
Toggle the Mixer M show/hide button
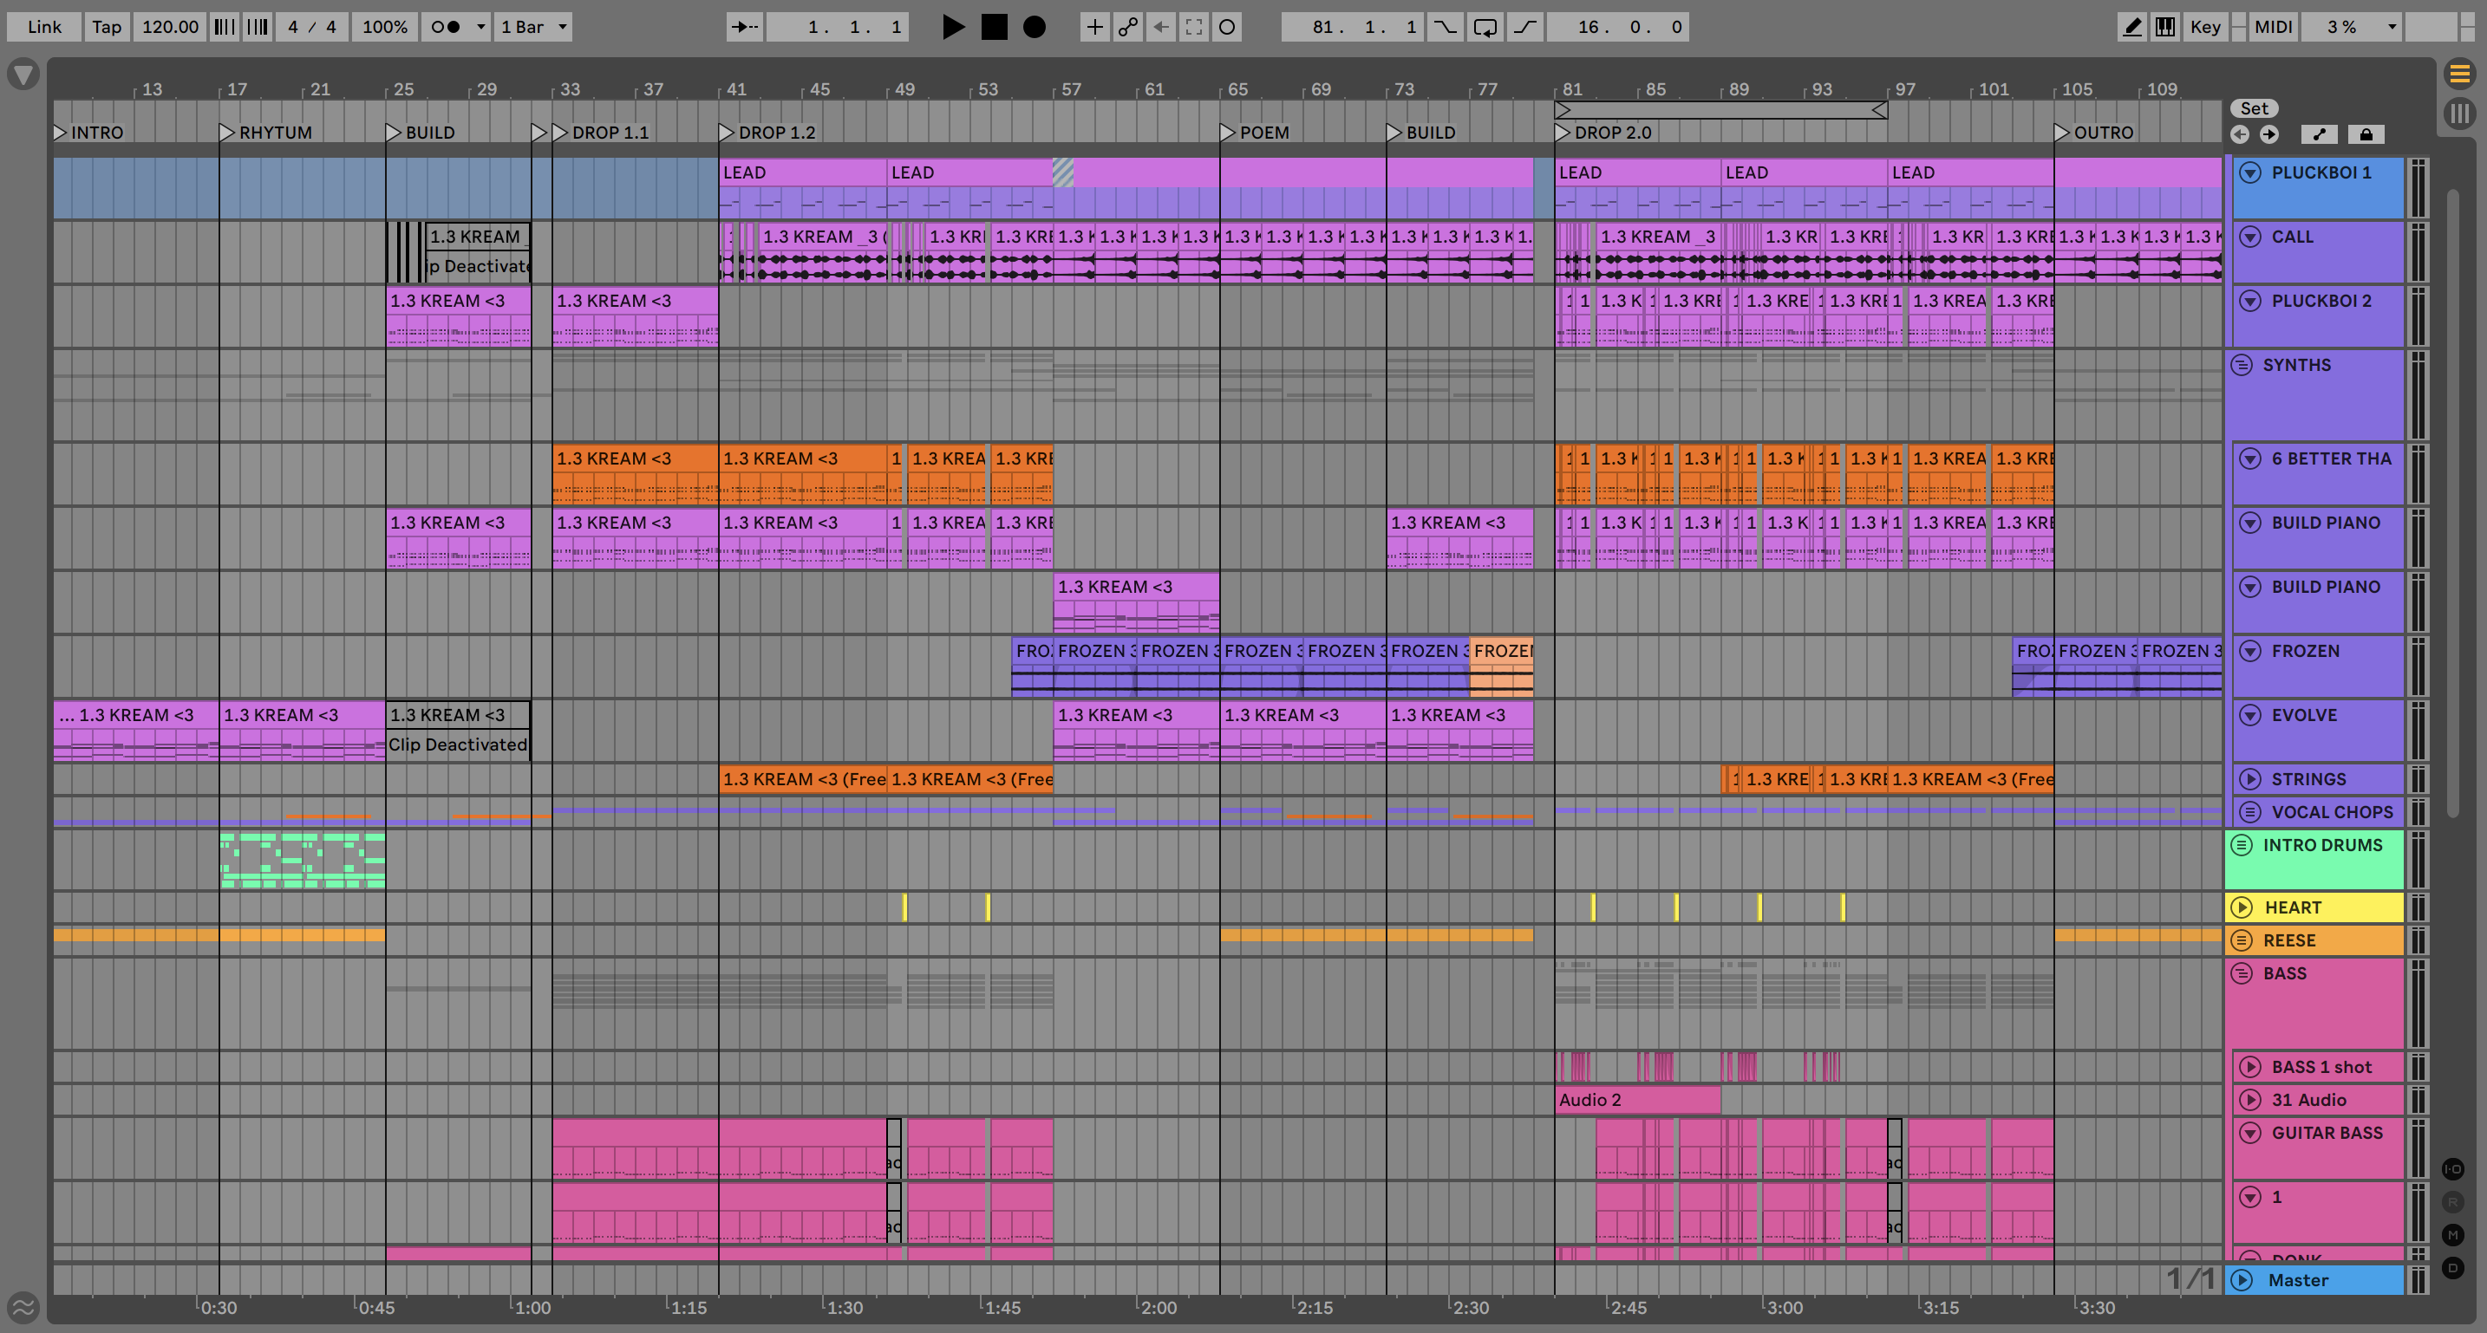(x=2453, y=1234)
